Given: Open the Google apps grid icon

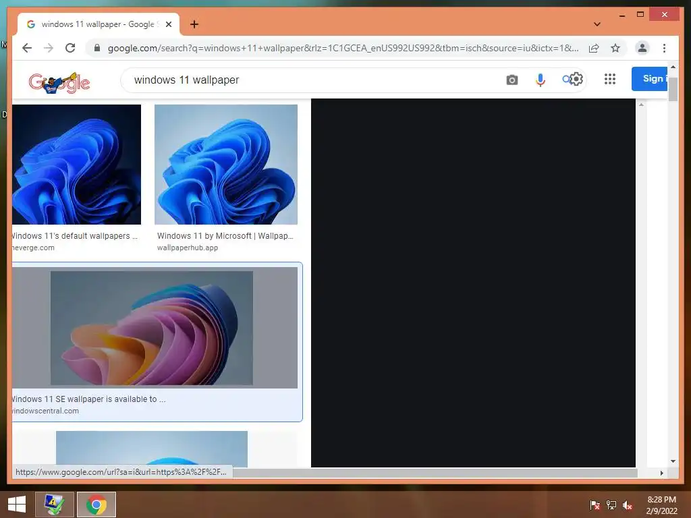Looking at the screenshot, I should pyautogui.click(x=610, y=79).
